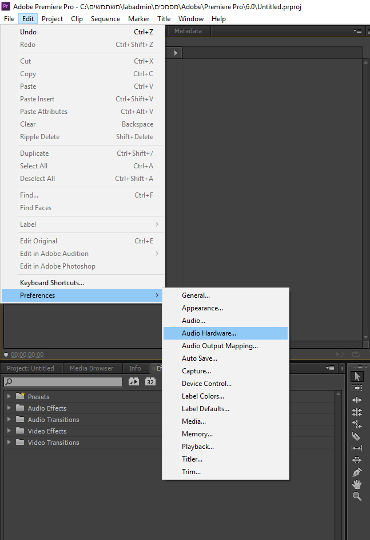This screenshot has width=370, height=540.
Task: Click the play audio icon in Source monitor
Action: pyautogui.click(x=340, y=354)
